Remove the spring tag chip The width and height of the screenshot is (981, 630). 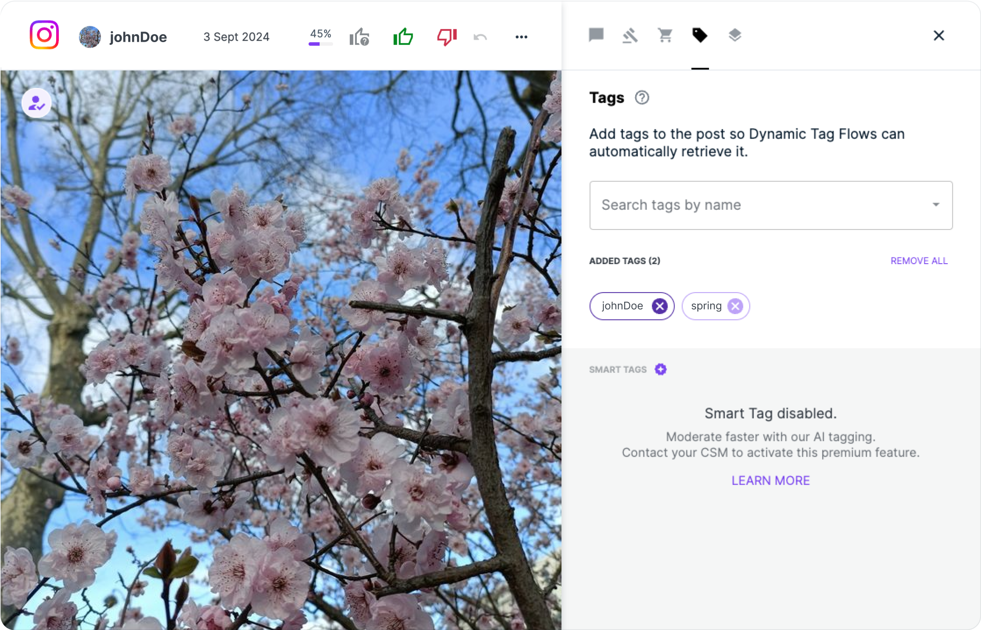tap(735, 306)
